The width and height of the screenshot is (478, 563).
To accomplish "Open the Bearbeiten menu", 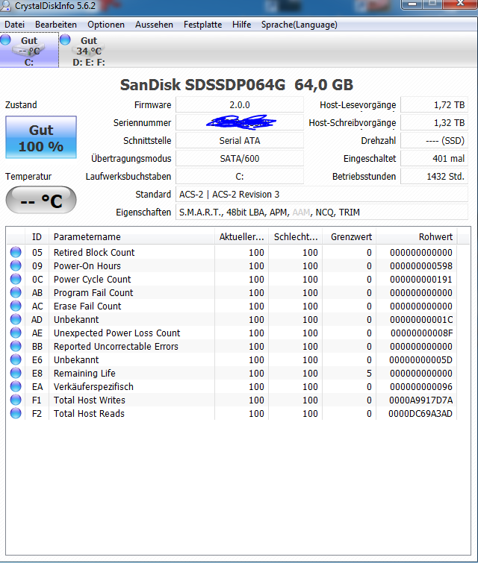I will tap(56, 25).
